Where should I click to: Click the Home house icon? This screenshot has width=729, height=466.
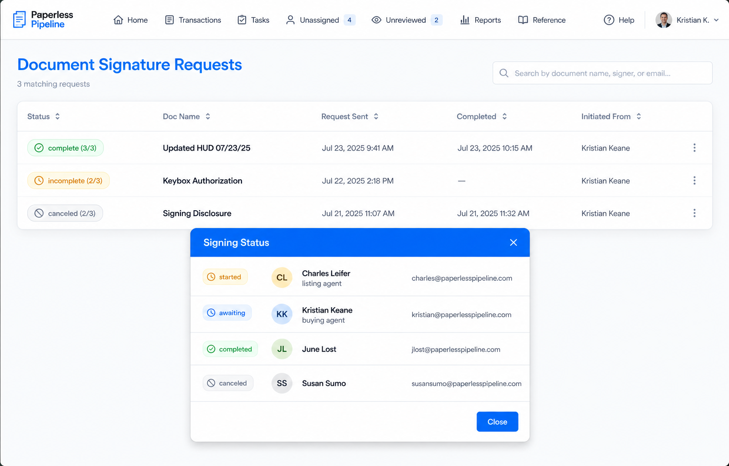(x=118, y=20)
